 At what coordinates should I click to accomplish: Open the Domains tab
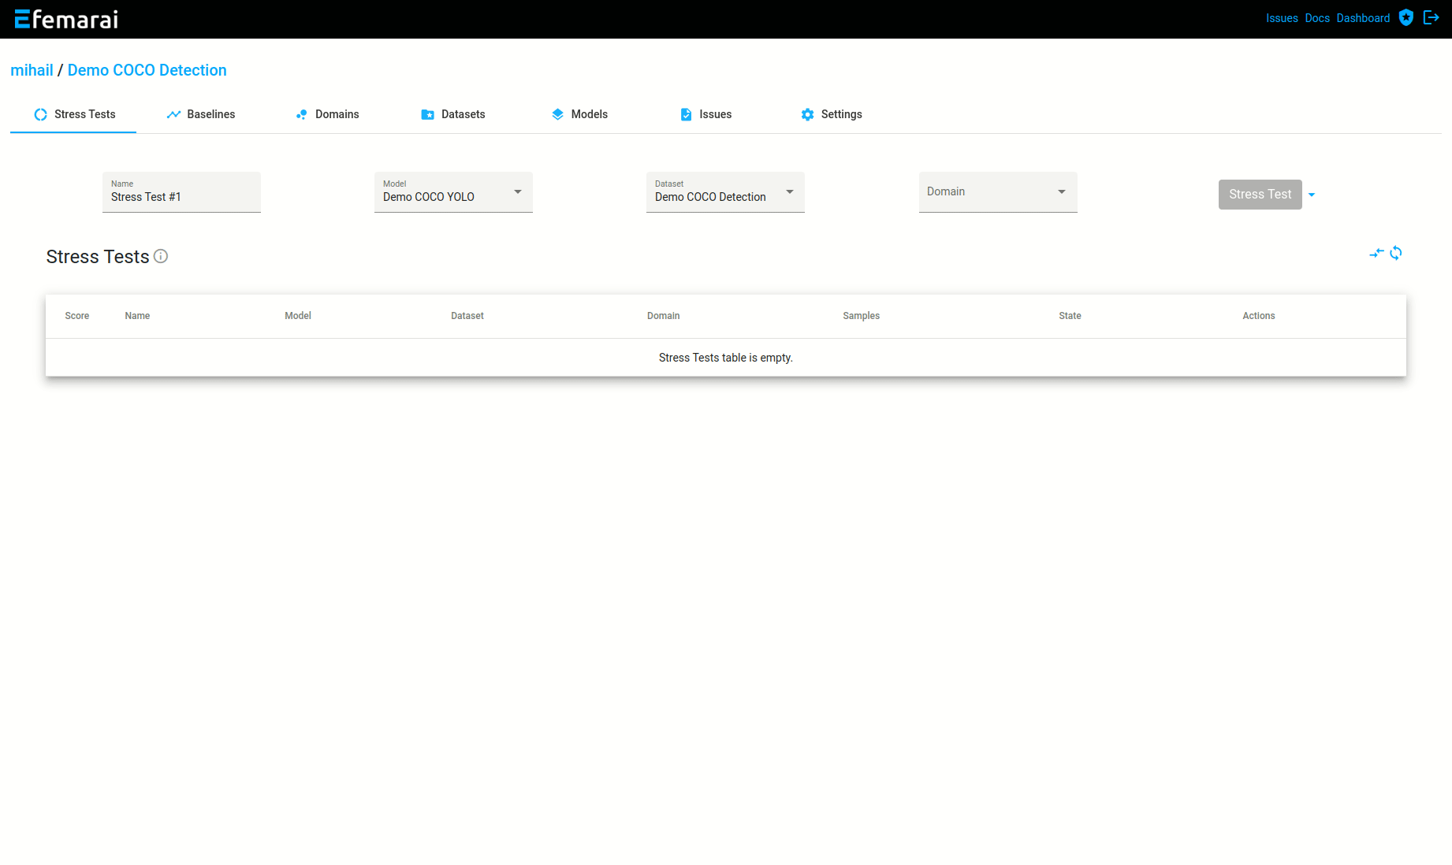(327, 114)
